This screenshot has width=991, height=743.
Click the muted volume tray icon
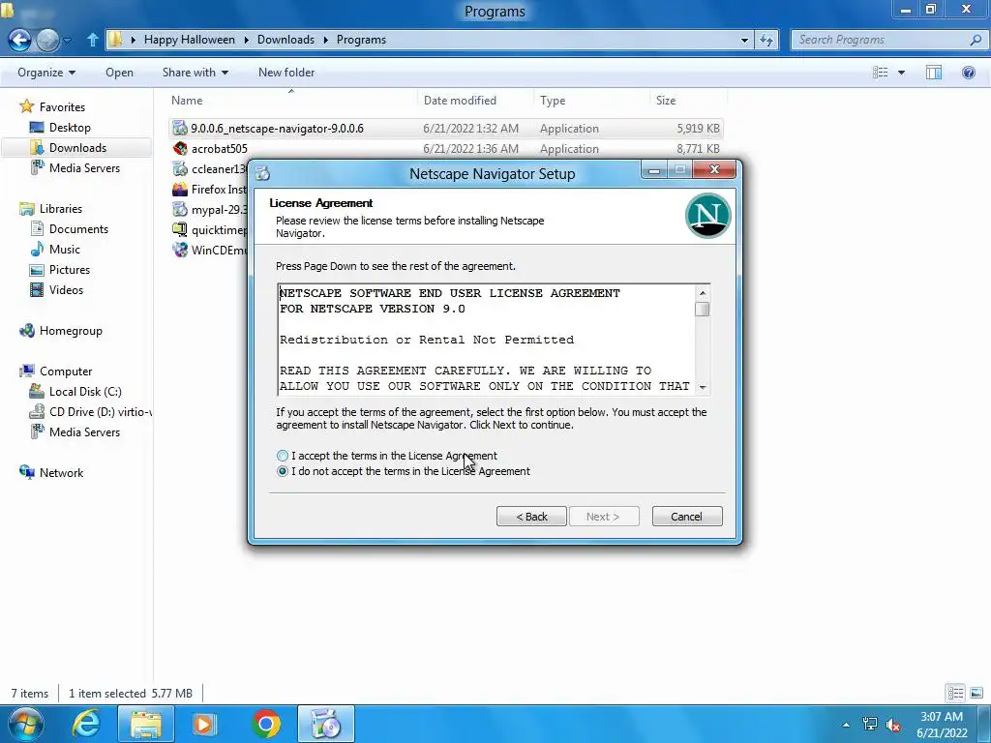pos(893,725)
